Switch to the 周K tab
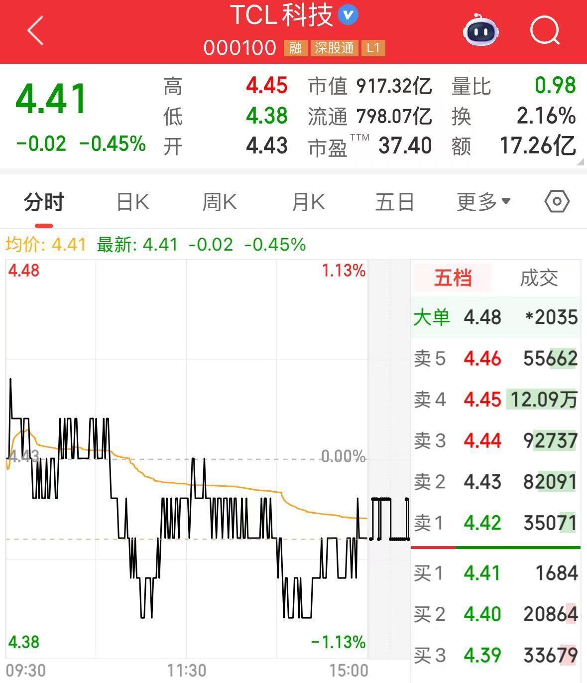The image size is (587, 683). pyautogui.click(x=220, y=202)
